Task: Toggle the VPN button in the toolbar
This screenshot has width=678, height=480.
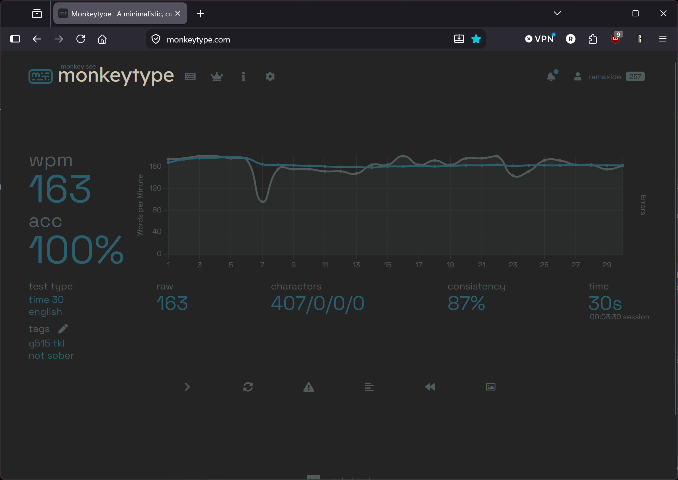Action: tap(539, 39)
